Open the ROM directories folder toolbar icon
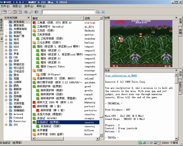The image size is (183, 146). 26,12
